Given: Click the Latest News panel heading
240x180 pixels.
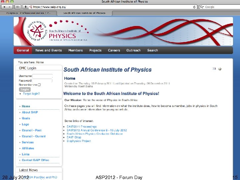Looking at the screenshot, I should [28, 170].
